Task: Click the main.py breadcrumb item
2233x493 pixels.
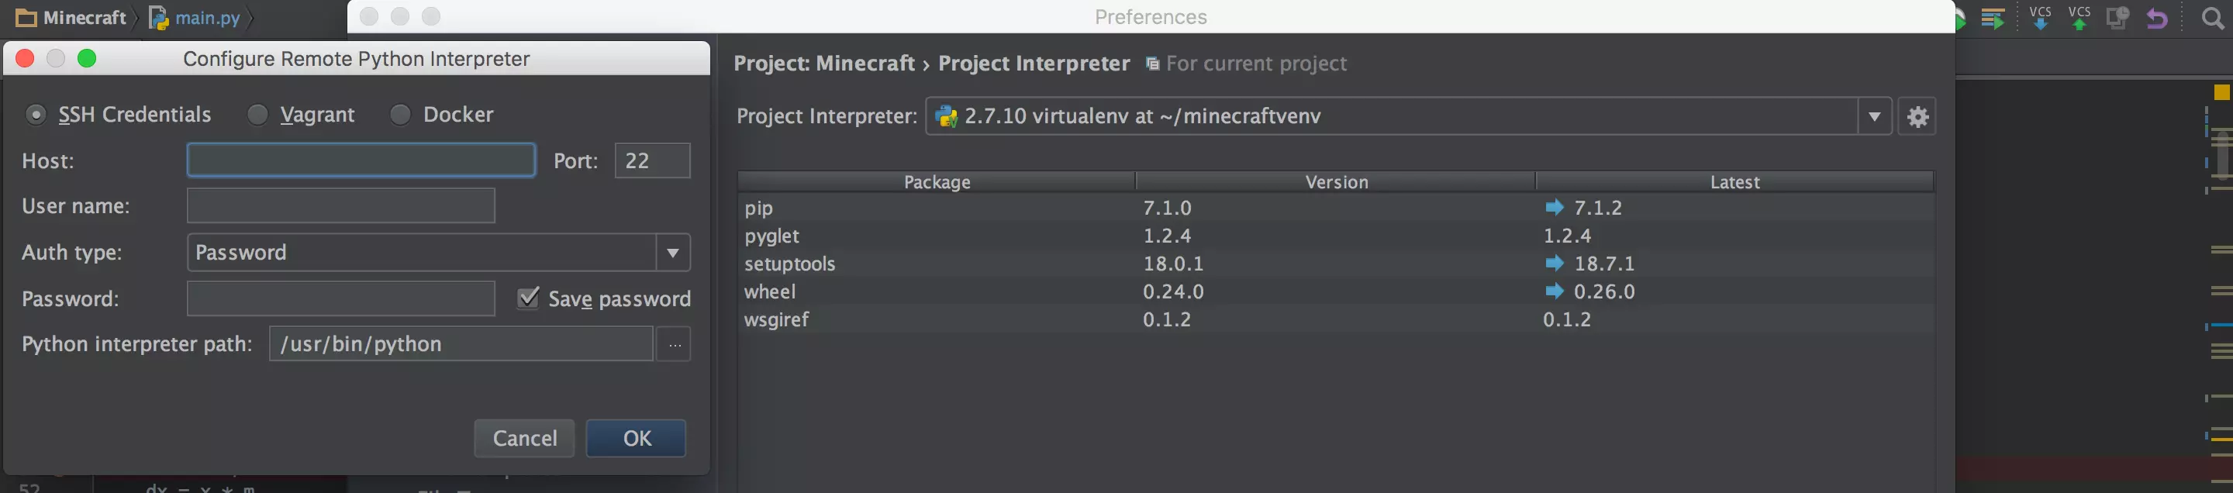Action: tap(196, 17)
